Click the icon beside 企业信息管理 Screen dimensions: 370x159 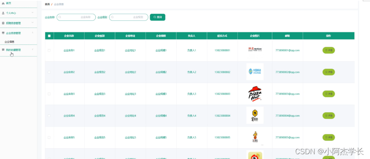click(3, 33)
